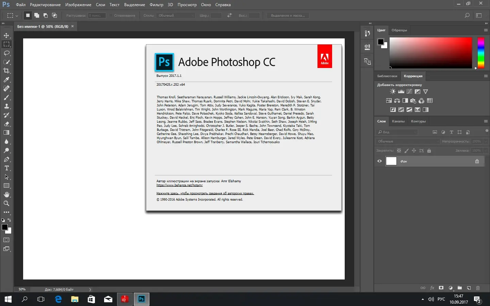
Task: Open the Заливка fill dropdown arrow
Action: (x=486, y=150)
